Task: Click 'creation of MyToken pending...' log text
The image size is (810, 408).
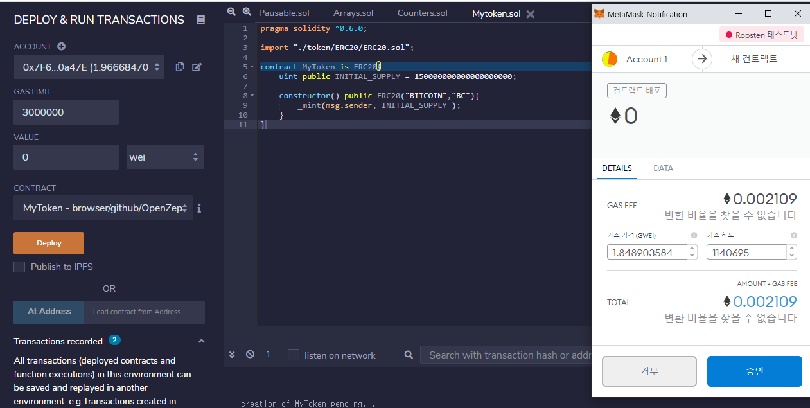Action: coord(308,404)
